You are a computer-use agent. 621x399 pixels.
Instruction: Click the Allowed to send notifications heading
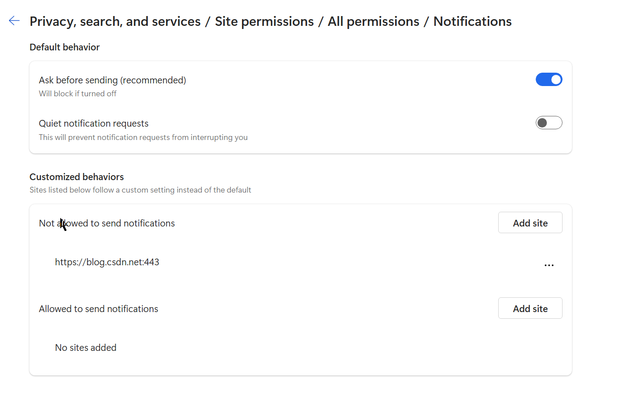pos(99,309)
